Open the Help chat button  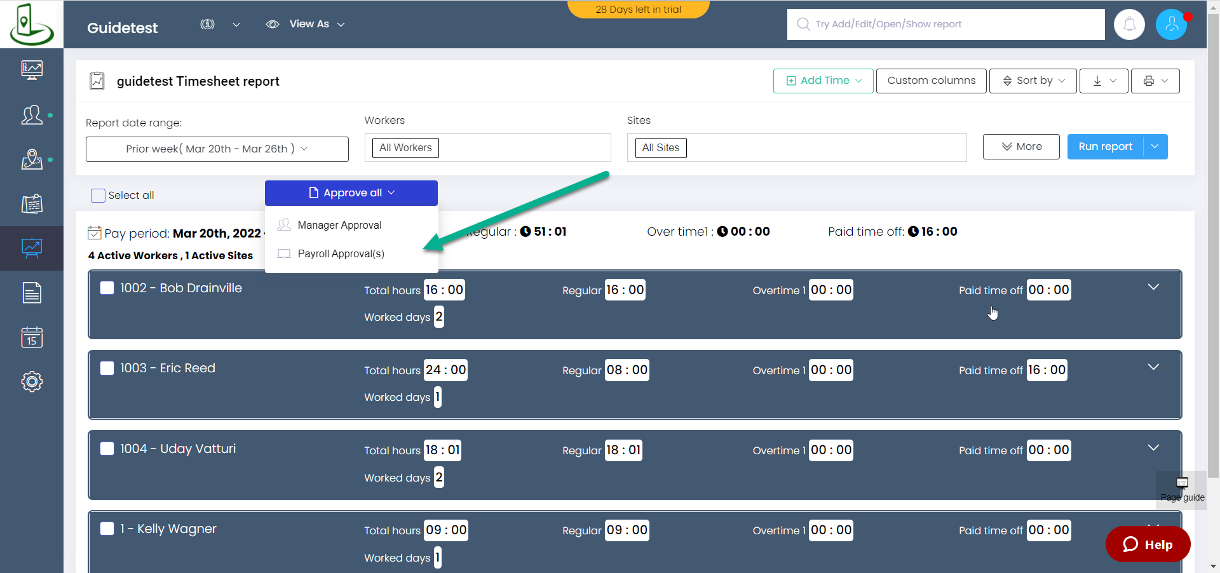click(1148, 544)
